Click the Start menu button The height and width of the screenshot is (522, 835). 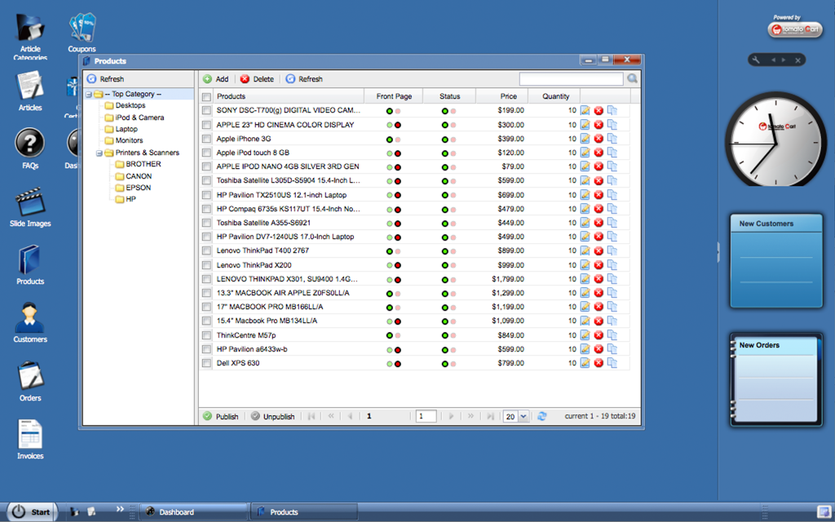tap(32, 512)
